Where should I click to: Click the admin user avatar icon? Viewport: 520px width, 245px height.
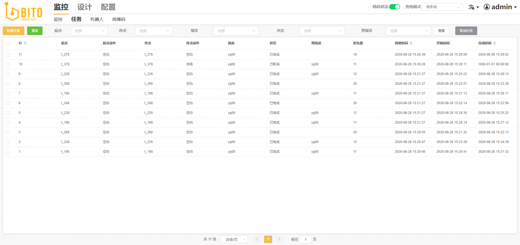tap(487, 7)
